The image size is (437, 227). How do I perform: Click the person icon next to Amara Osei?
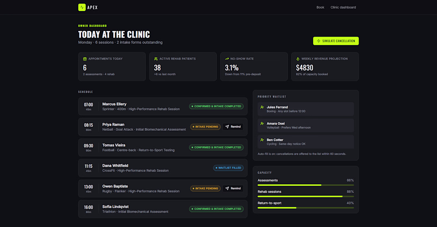click(262, 124)
